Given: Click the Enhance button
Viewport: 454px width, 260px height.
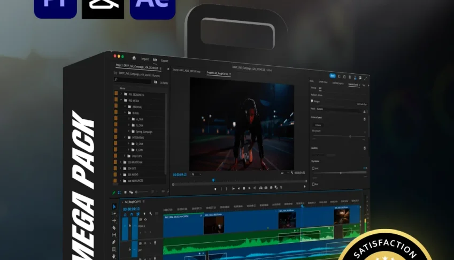Looking at the screenshot, I should 318,125.
